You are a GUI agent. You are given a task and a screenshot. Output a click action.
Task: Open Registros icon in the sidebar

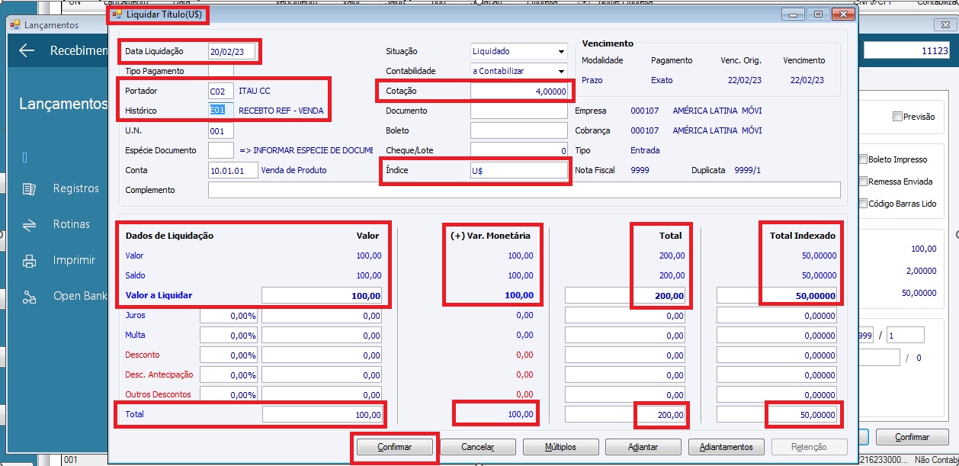point(29,188)
